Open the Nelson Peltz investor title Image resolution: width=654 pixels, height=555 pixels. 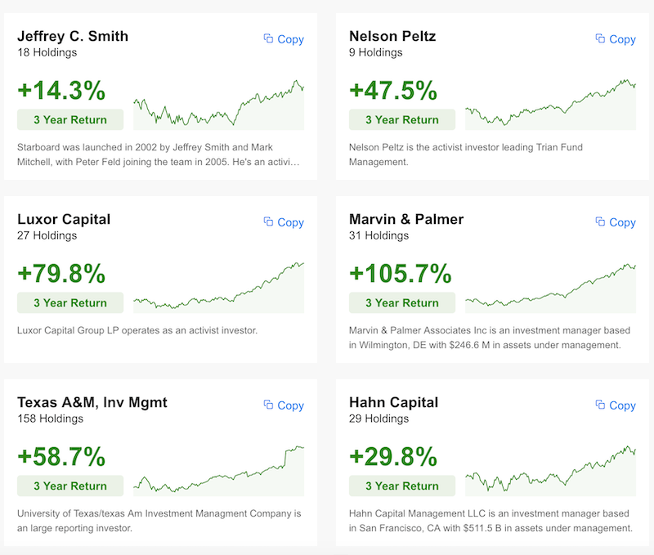(x=392, y=36)
